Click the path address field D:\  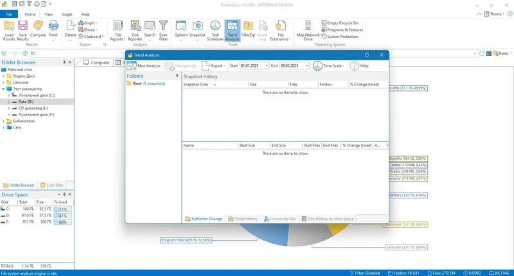[x=253, y=53]
